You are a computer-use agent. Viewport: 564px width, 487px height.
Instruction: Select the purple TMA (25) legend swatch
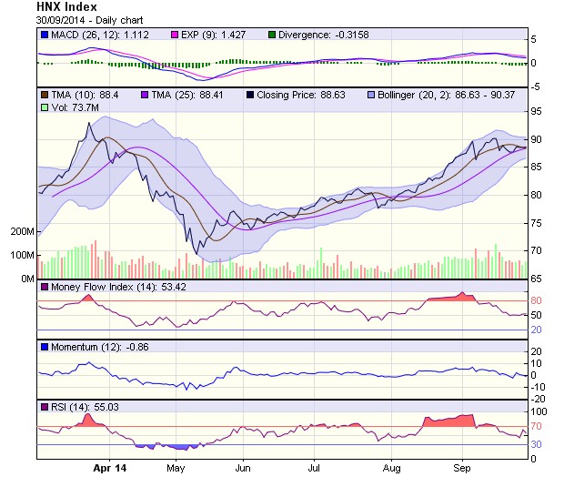pyautogui.click(x=145, y=95)
